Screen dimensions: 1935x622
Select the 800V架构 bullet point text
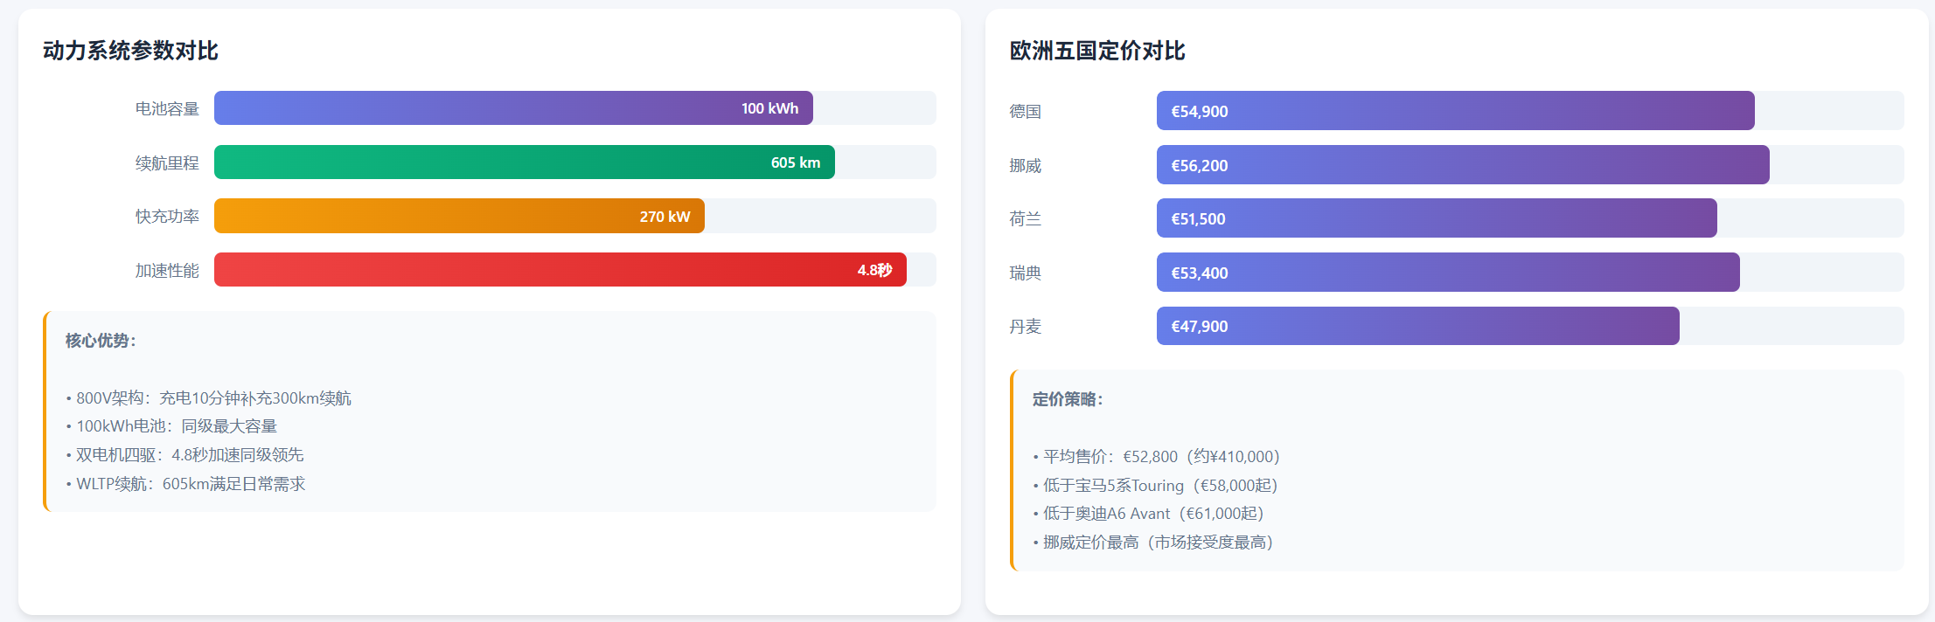click(209, 398)
